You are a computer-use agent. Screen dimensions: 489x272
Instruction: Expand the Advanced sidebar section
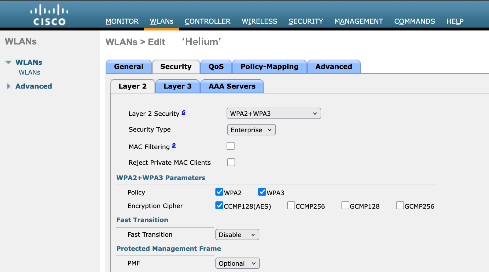[x=8, y=86]
